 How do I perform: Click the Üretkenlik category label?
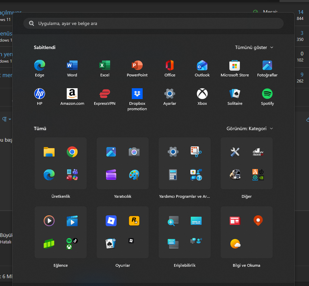coord(61,196)
